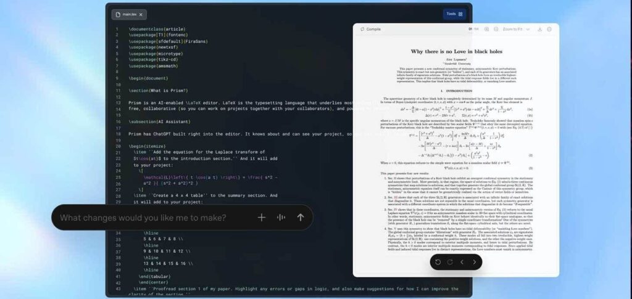Click the \mathcal{L}\left\{ equation line
The width and height of the screenshot is (632, 299).
(x=210, y=177)
